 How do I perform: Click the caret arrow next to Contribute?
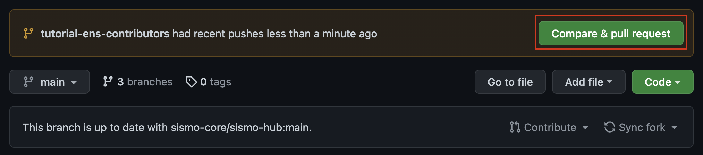(x=585, y=128)
